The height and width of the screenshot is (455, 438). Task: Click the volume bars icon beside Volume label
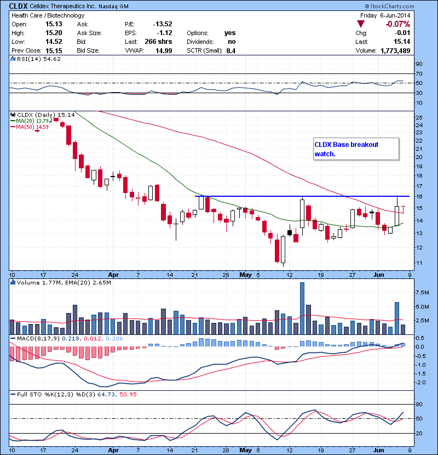click(13, 282)
